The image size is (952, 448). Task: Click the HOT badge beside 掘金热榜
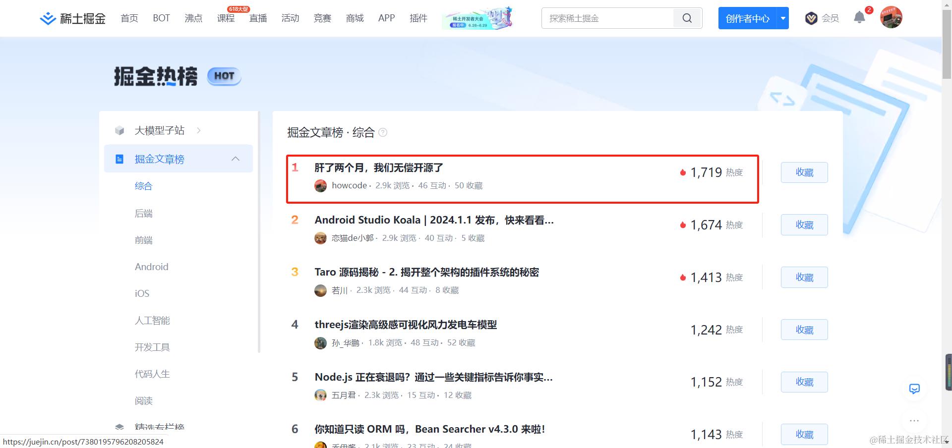pos(224,76)
